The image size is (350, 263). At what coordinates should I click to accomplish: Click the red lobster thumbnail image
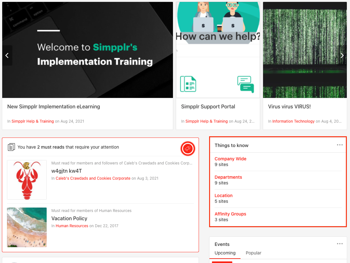click(27, 180)
